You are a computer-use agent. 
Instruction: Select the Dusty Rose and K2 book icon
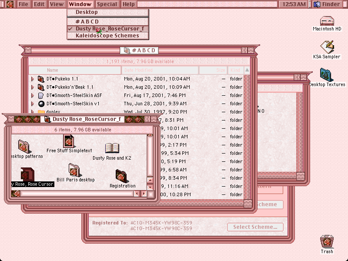[112, 148]
